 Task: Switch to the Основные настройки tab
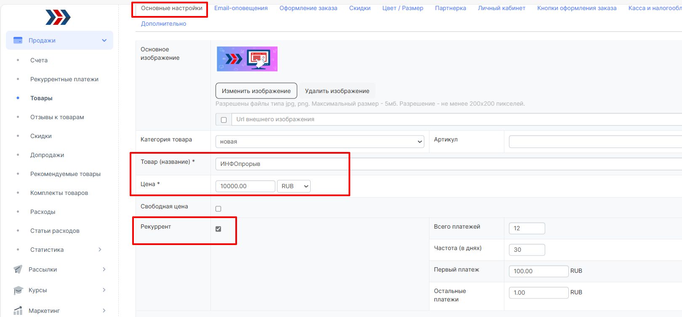172,8
